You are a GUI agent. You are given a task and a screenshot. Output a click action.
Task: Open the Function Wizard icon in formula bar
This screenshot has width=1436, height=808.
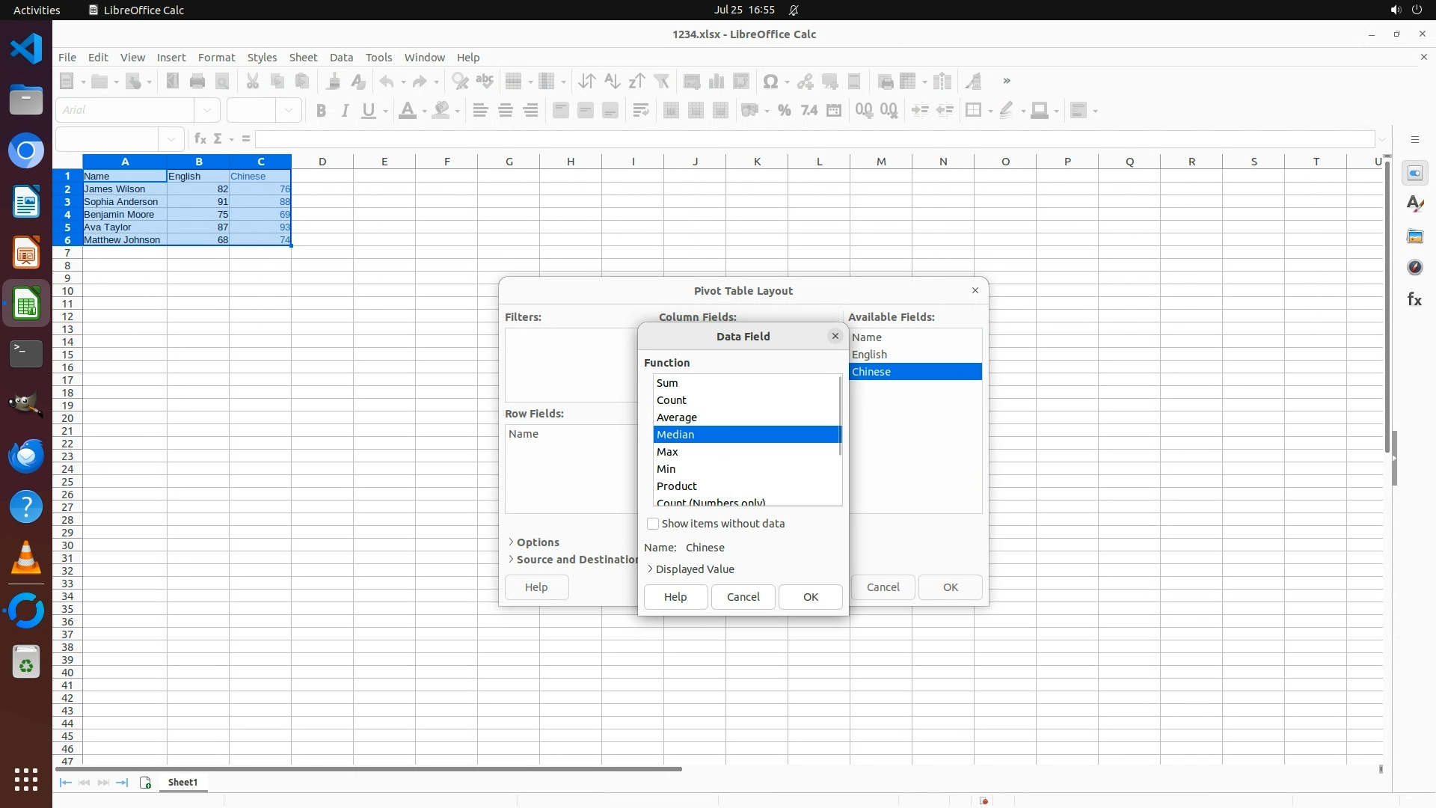click(200, 139)
